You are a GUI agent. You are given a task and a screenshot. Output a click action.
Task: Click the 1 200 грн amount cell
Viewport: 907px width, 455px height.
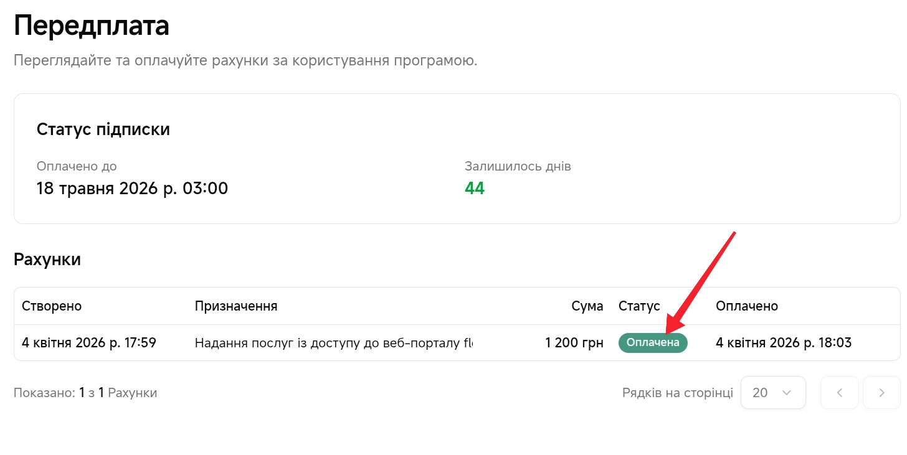pos(574,343)
